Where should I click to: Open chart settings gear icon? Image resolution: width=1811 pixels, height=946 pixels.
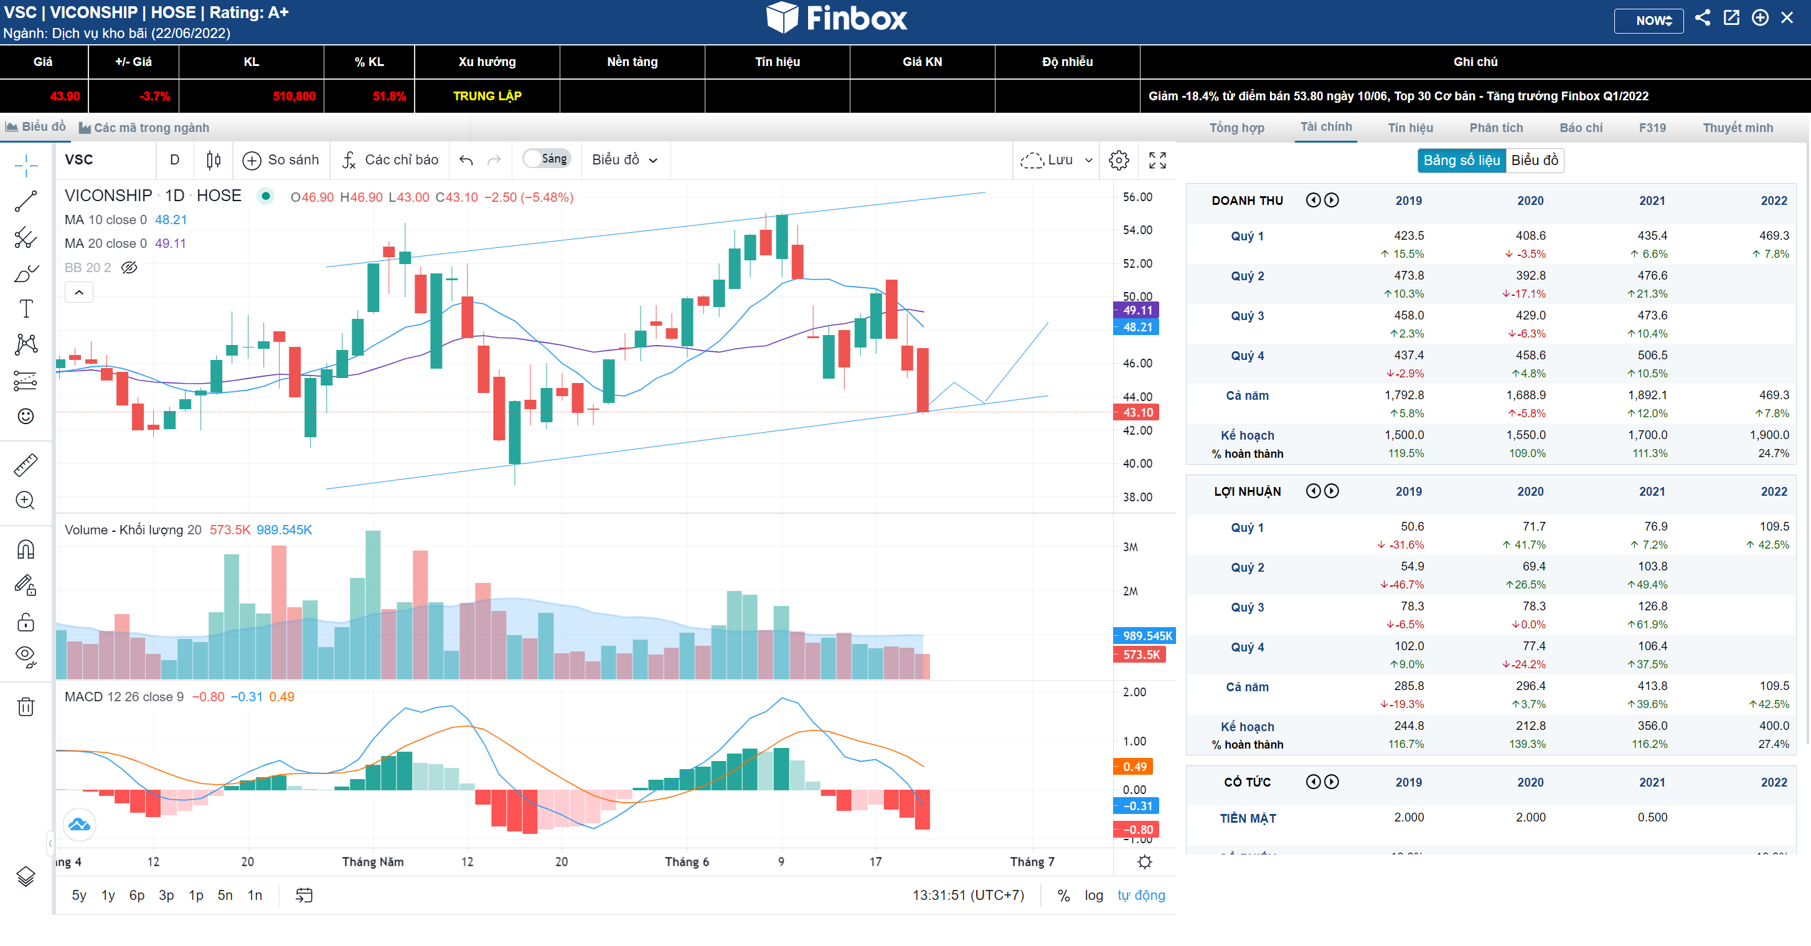[x=1119, y=160]
